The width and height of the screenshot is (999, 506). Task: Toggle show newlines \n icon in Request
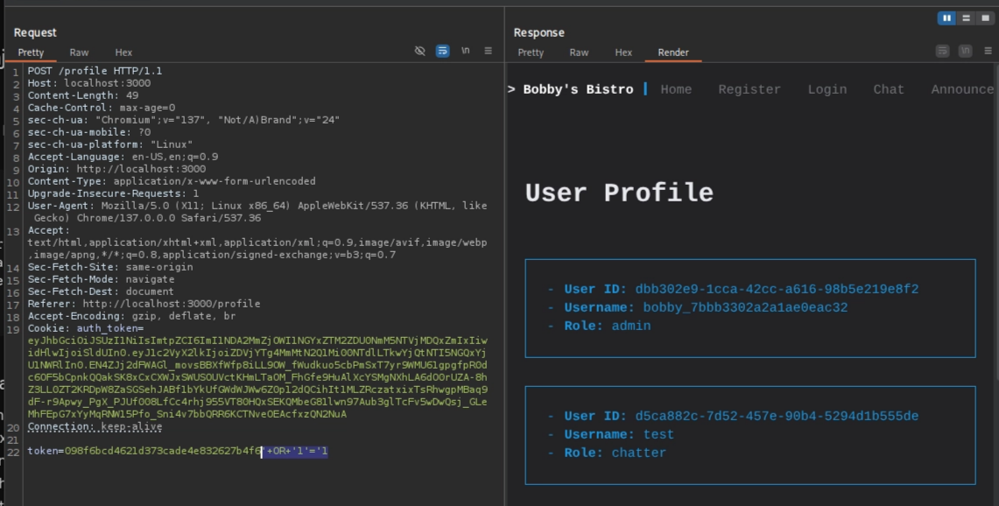(466, 51)
